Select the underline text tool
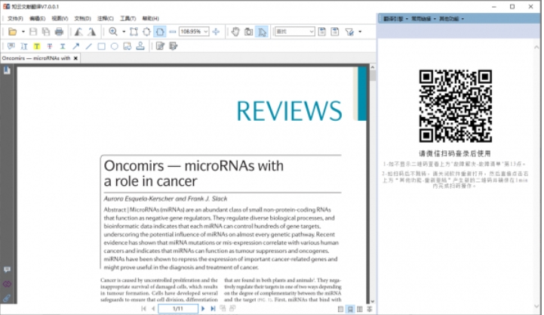This screenshot has width=544, height=315. point(63,46)
